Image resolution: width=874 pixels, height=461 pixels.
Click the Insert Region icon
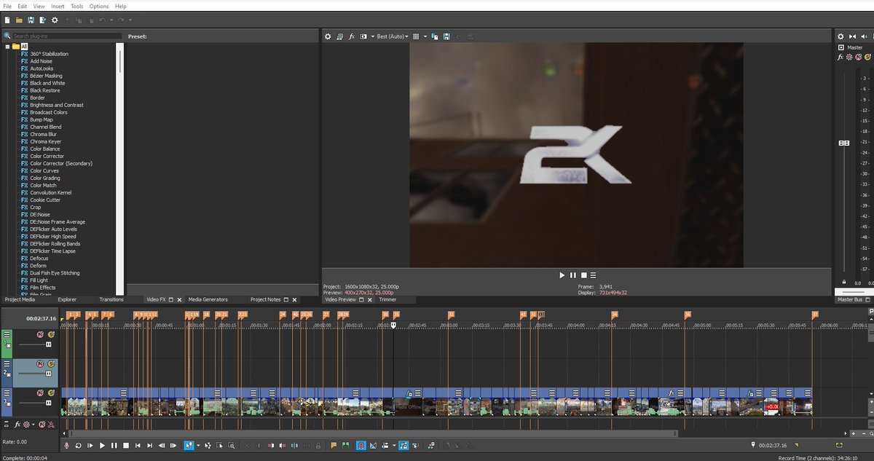pyautogui.click(x=345, y=445)
